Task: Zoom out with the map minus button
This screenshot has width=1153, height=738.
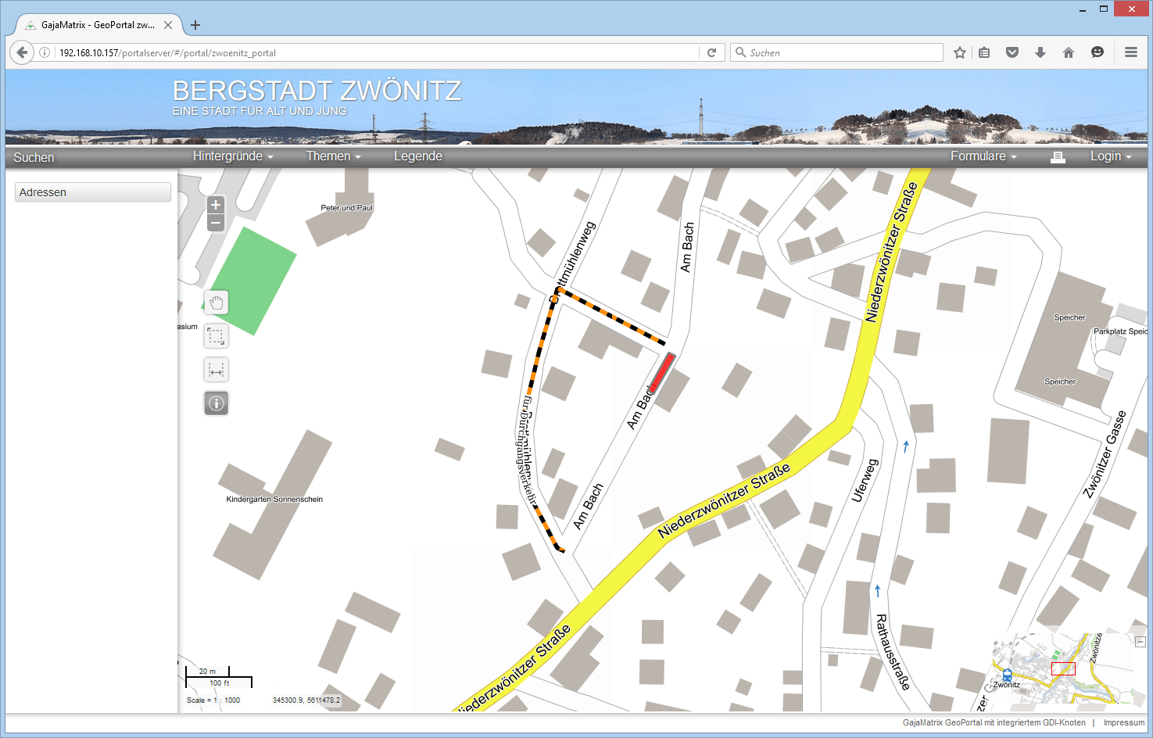Action: click(x=216, y=224)
